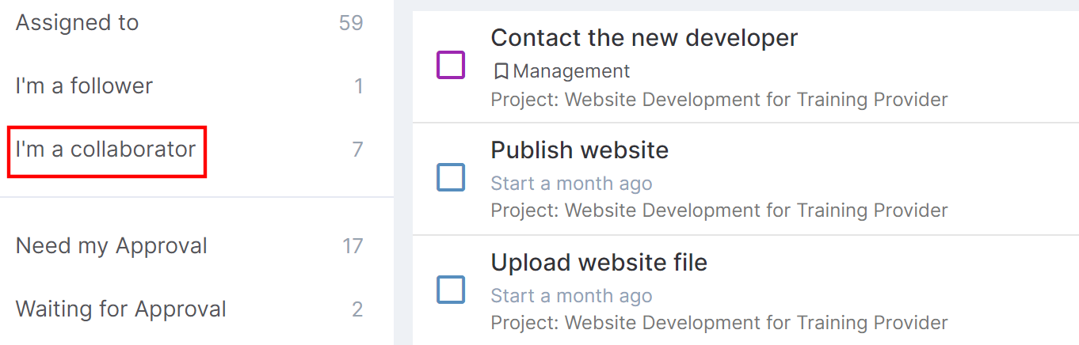Click the bookmark icon next to Management
The height and width of the screenshot is (345, 1079).
tap(500, 71)
